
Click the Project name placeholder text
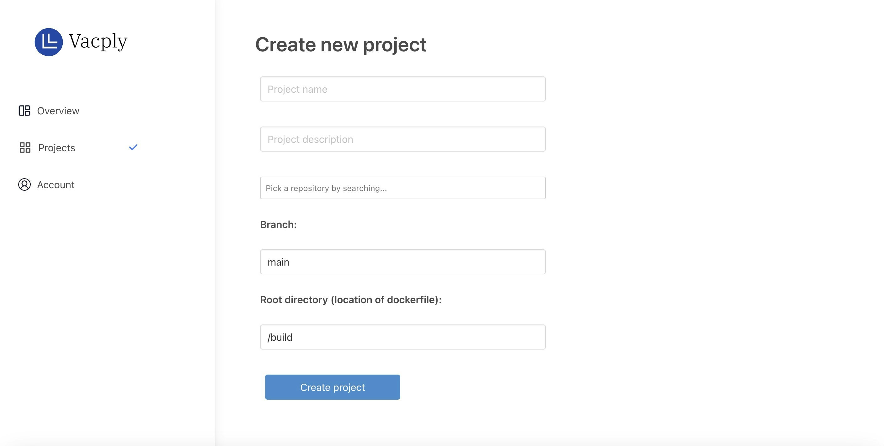tap(297, 89)
